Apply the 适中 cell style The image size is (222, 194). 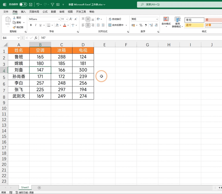click(x=194, y=25)
